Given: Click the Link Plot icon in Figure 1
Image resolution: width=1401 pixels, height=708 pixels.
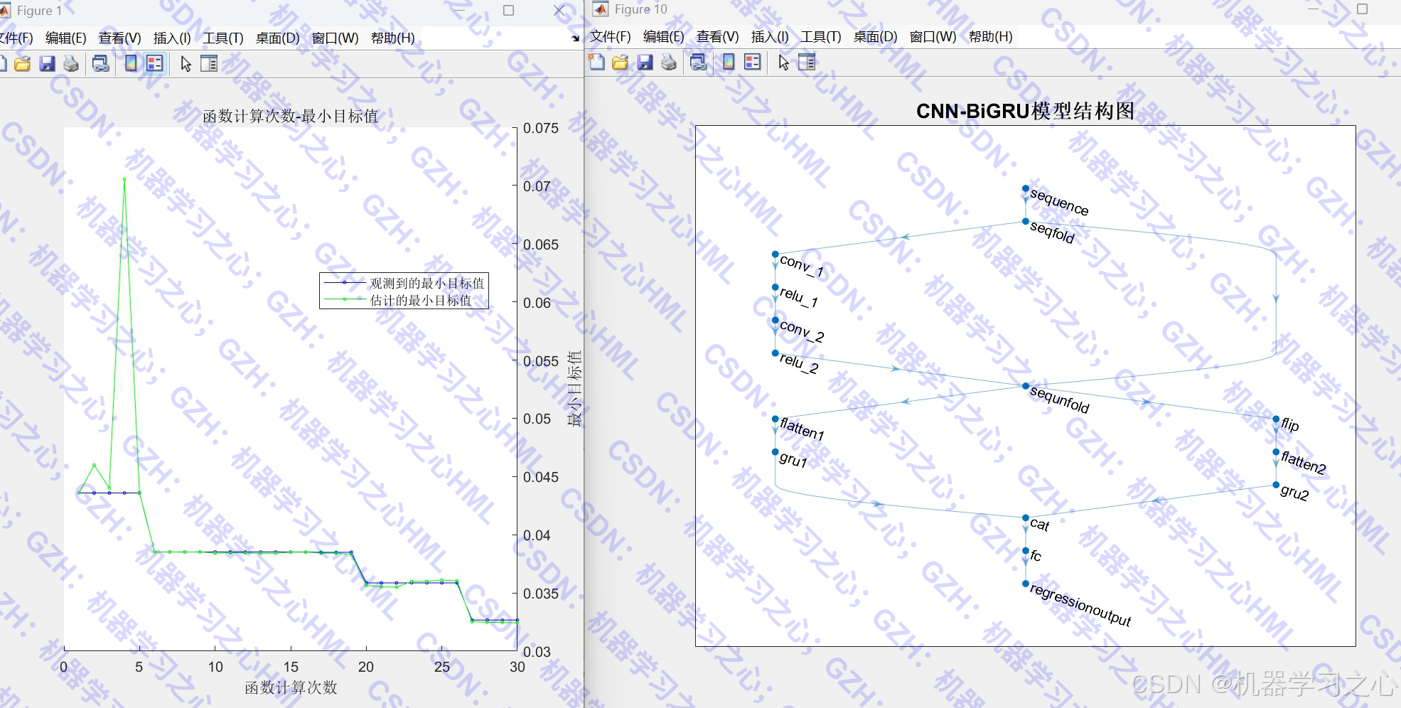Looking at the screenshot, I should pos(101,64).
